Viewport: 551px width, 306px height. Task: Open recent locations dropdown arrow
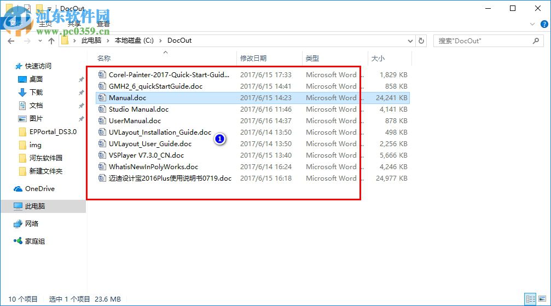40,41
